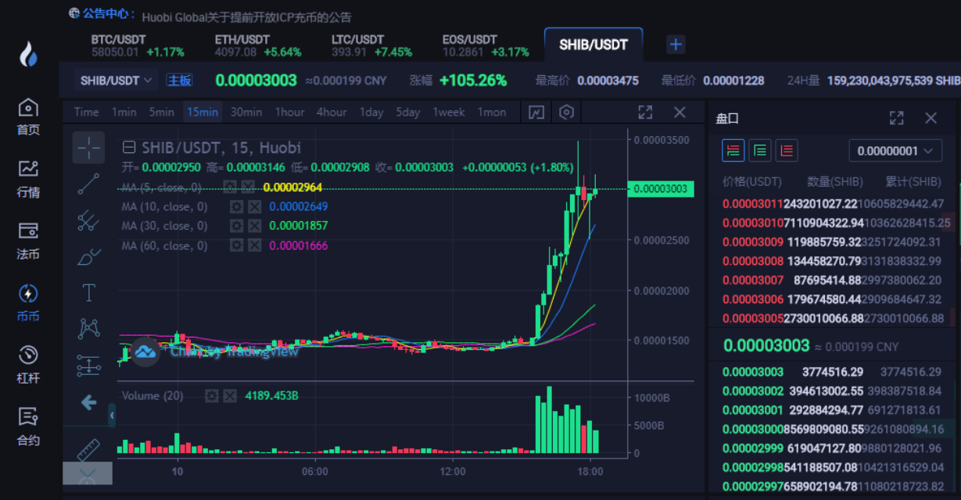Open the chart indicators button
This screenshot has height=500, width=961.
pyautogui.click(x=536, y=112)
